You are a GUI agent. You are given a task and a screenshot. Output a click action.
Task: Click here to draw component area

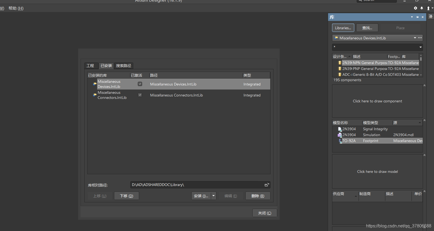tap(377, 101)
